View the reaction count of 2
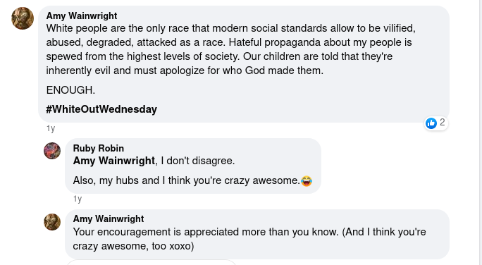The width and height of the screenshot is (482, 265). [x=442, y=123]
